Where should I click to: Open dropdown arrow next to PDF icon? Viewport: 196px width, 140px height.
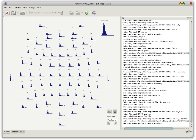pyautogui.click(x=18, y=13)
